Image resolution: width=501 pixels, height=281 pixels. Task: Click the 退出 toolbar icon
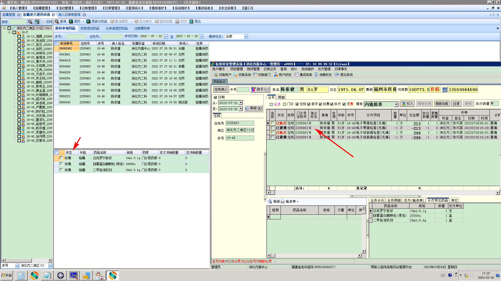pos(191,22)
